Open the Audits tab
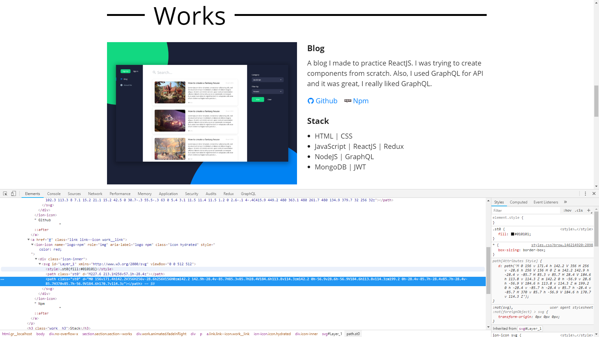This screenshot has height=337, width=599. pos(211,194)
